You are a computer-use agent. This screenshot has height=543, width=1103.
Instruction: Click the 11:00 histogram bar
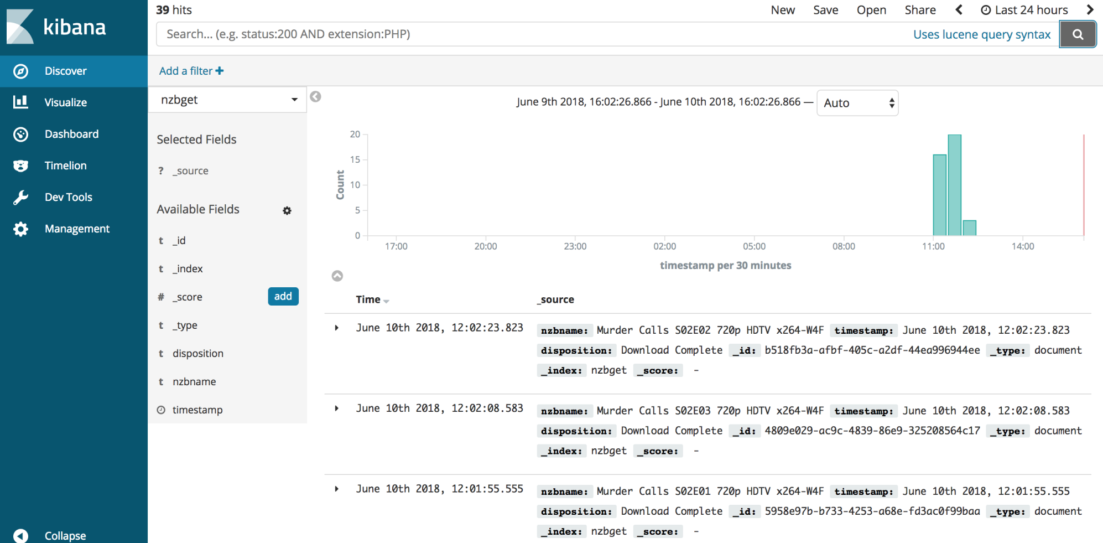coord(939,195)
